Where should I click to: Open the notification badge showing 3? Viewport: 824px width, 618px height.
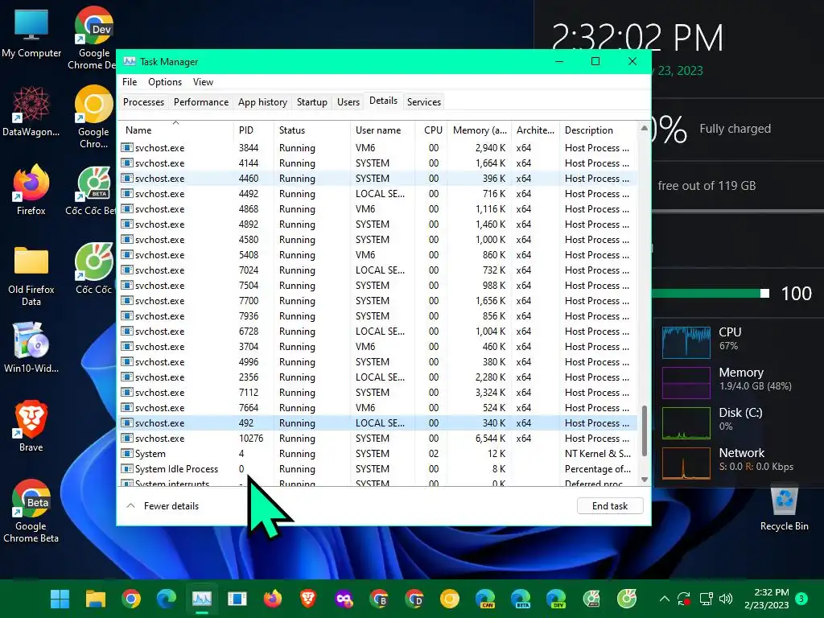pyautogui.click(x=801, y=598)
